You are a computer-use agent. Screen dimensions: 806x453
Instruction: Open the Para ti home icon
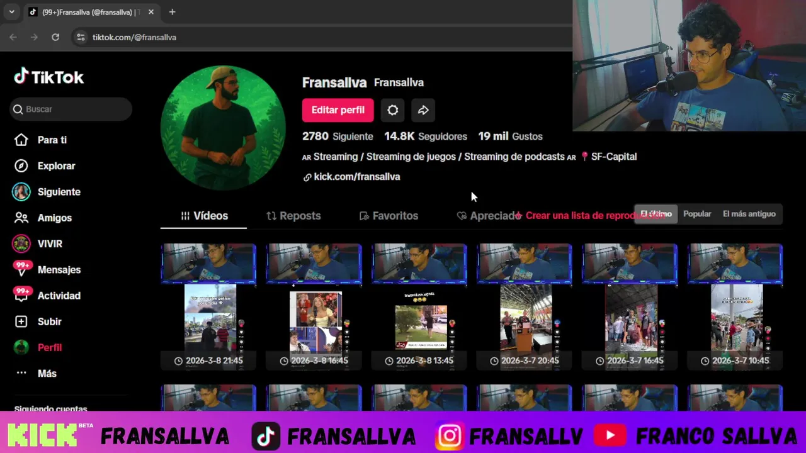21,140
